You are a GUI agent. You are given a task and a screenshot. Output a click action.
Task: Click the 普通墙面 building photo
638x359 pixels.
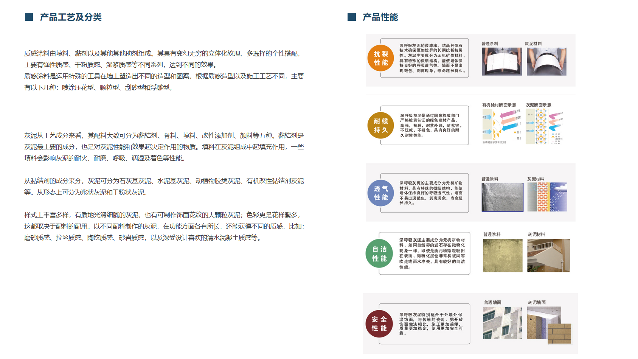coord(502,323)
